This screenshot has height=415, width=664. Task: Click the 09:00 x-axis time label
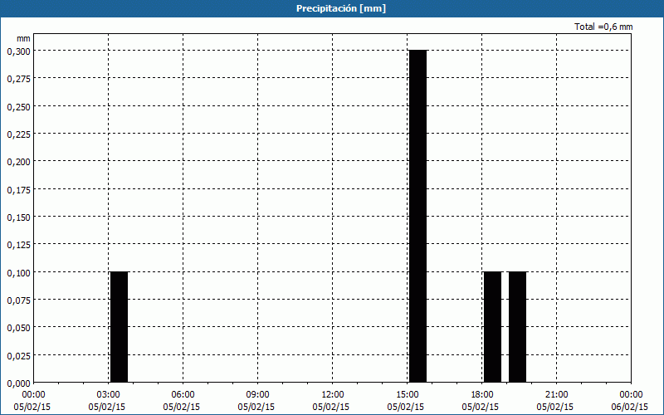[257, 395]
